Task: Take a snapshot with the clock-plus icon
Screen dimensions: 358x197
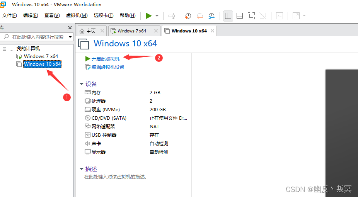Action: (x=188, y=16)
